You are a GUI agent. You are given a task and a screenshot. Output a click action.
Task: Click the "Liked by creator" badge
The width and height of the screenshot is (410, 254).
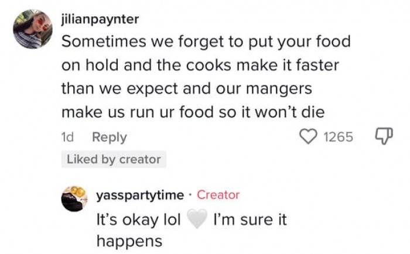pyautogui.click(x=114, y=159)
